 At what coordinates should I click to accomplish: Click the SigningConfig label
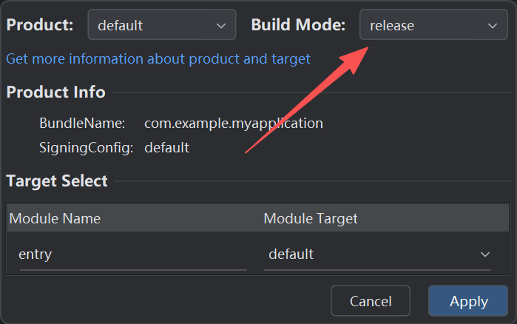[x=86, y=148]
